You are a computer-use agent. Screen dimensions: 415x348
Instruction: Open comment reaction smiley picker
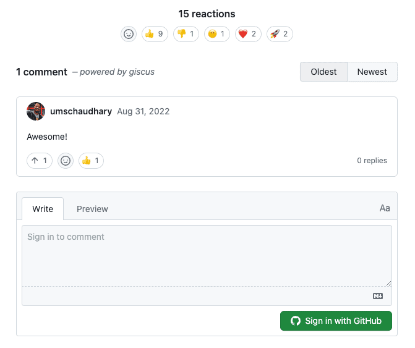tap(66, 161)
